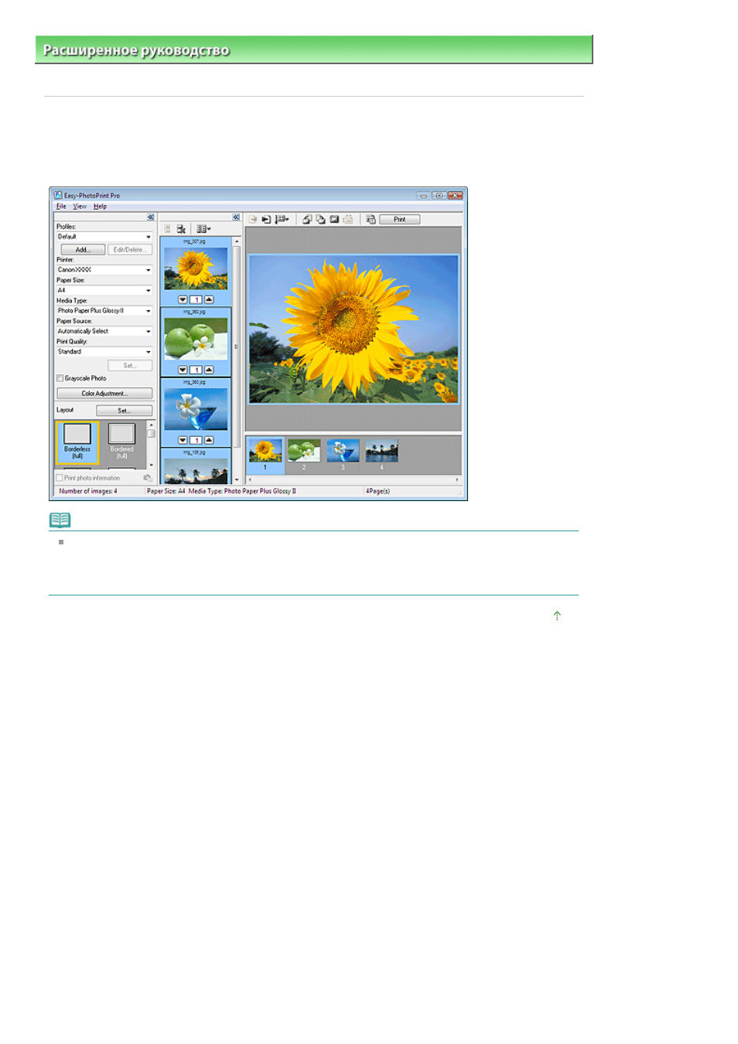Image resolution: width=738 pixels, height=1044 pixels.
Task: Enable the Grayscale Photo checkbox
Action: tap(60, 378)
